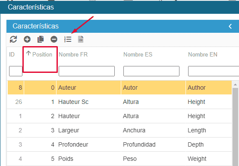Click the numbered-list reorder icon
This screenshot has height=166, width=239.
[x=68, y=39]
